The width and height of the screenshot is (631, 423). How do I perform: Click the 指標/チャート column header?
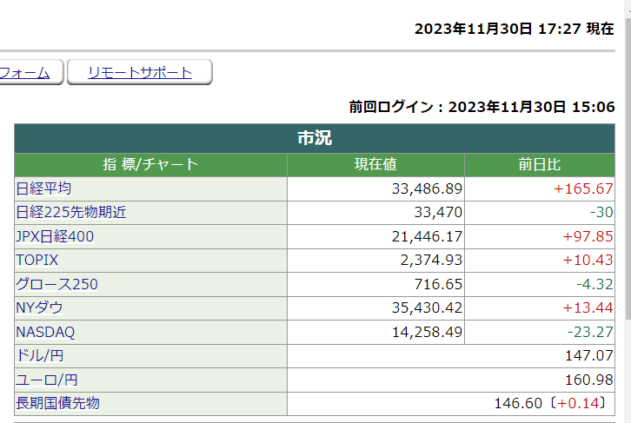pos(150,164)
